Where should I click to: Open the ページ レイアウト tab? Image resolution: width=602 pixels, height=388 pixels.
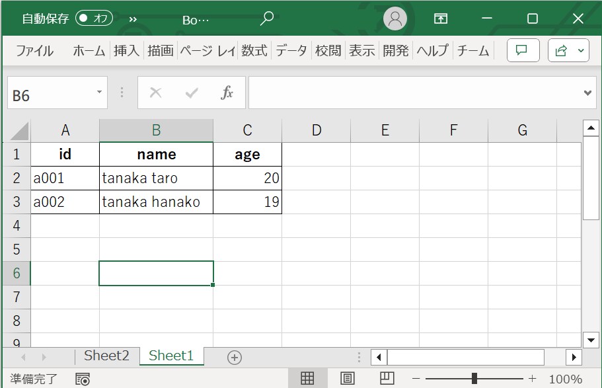pos(207,50)
